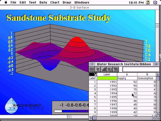Select row header 1
This screenshot has width=161, height=121.
[x=93, y=82]
